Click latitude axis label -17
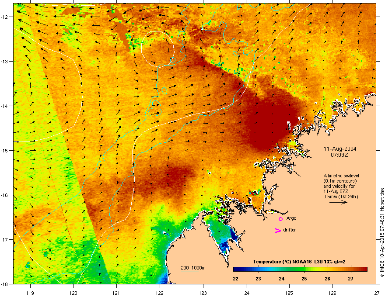This screenshot has height=297, width=385. coord(5,239)
